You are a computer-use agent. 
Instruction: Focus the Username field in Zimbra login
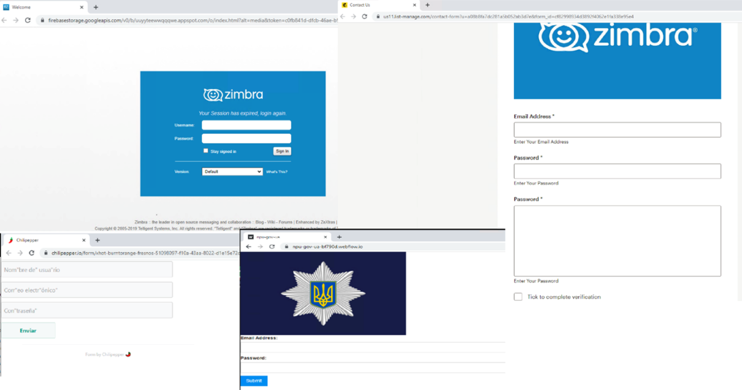pyautogui.click(x=247, y=125)
